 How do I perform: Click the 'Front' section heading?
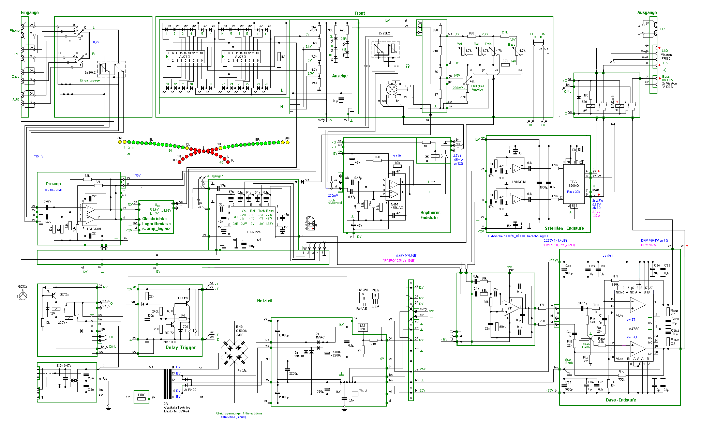(359, 13)
